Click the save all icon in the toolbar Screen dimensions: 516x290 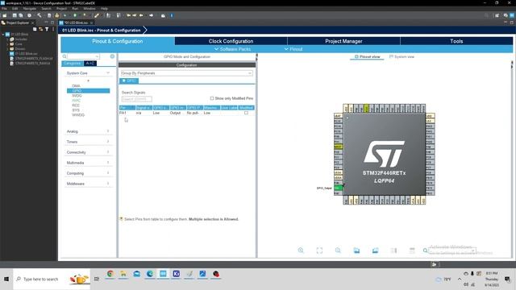tap(21, 15)
